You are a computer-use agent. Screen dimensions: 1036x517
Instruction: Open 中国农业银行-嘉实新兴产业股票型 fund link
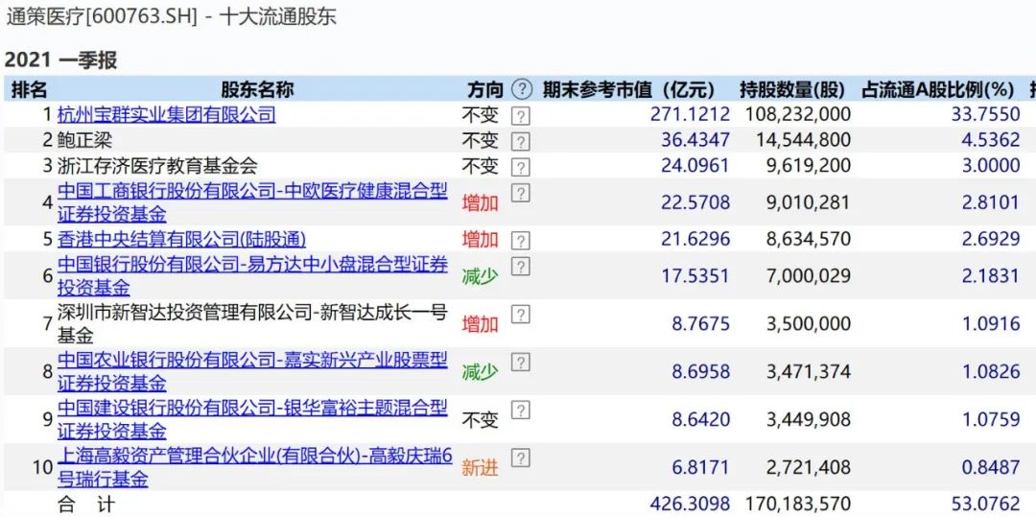(252, 372)
